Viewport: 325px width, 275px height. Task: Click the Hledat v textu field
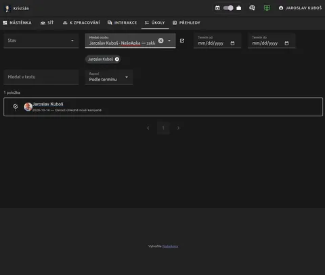(41, 77)
